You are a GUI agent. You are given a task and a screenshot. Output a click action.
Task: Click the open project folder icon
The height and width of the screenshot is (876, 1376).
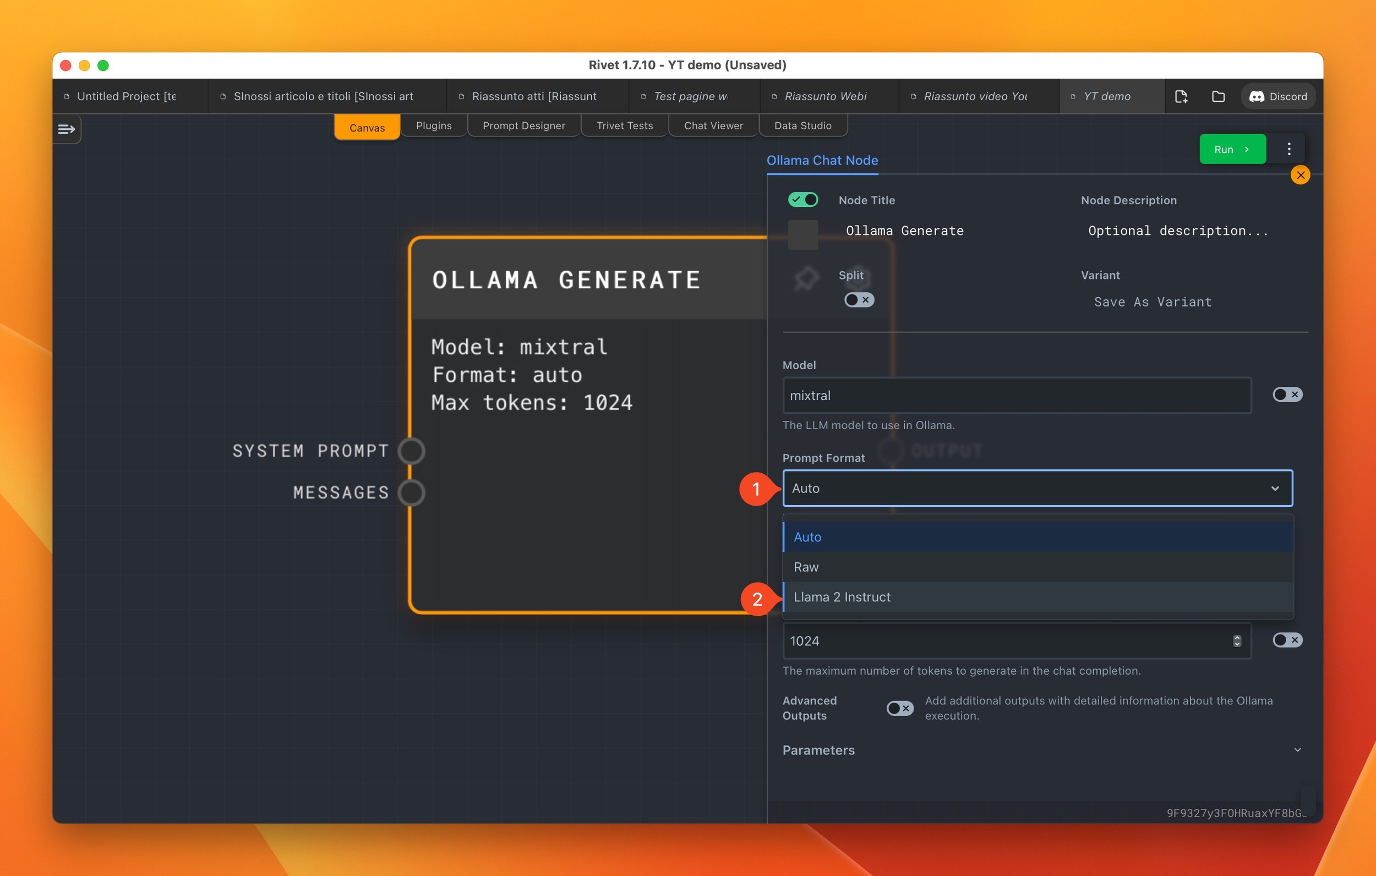click(x=1217, y=97)
